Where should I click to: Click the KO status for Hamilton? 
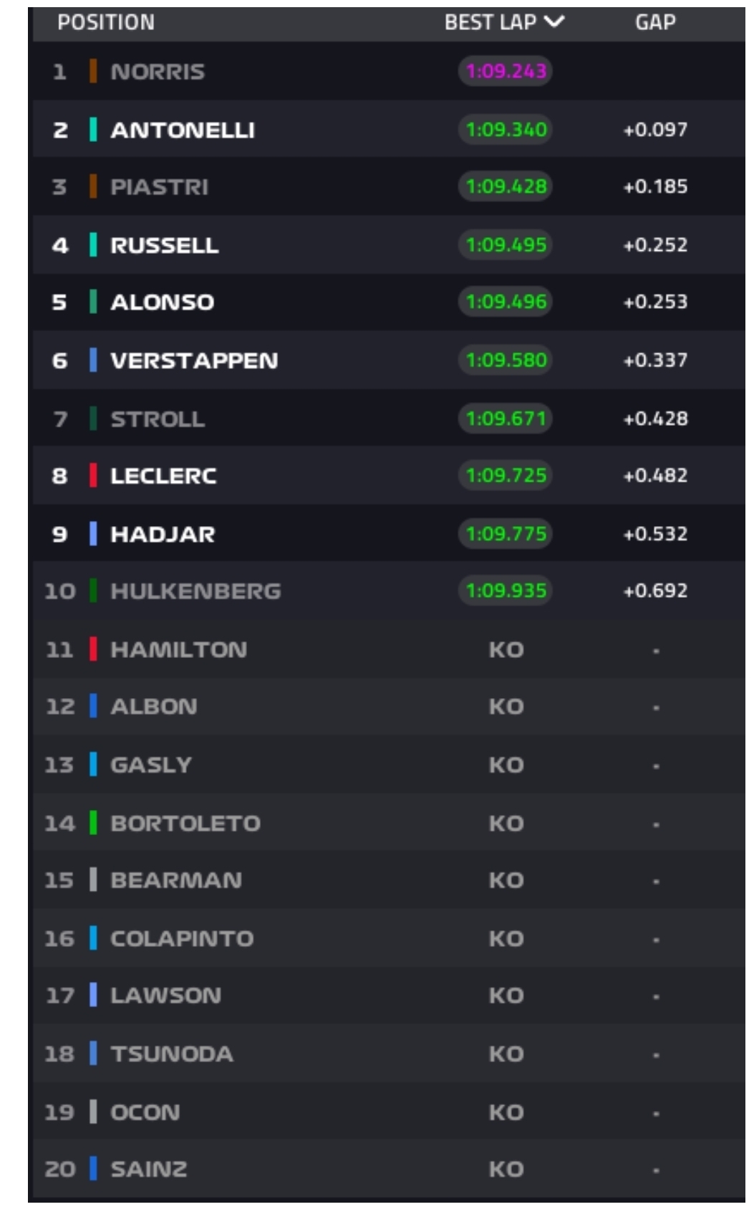[506, 650]
